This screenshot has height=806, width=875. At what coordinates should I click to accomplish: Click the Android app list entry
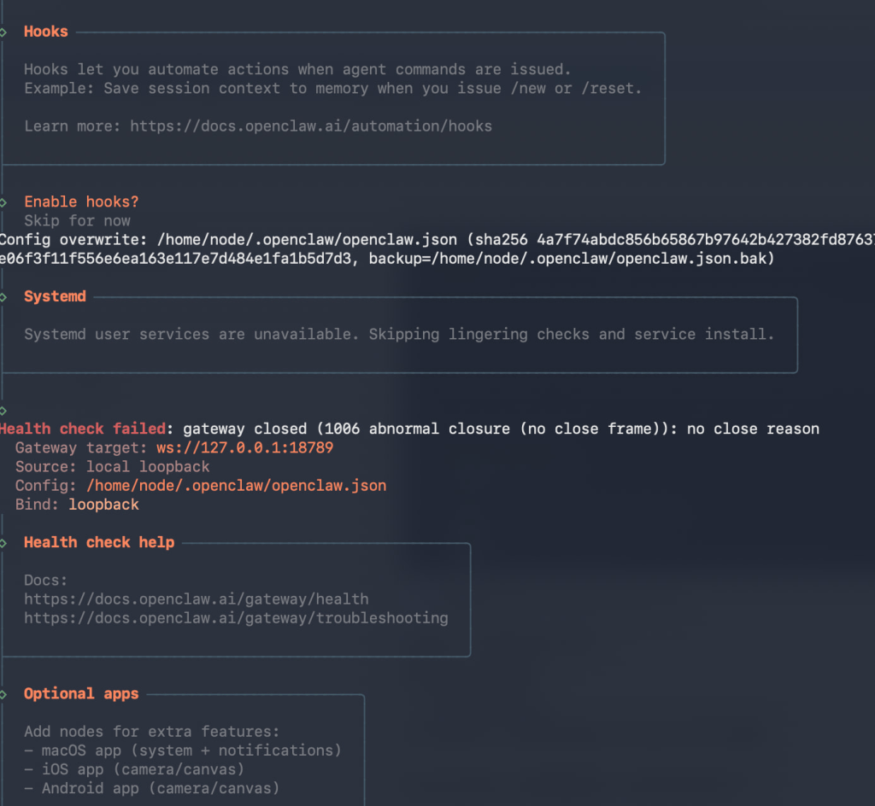coord(152,788)
